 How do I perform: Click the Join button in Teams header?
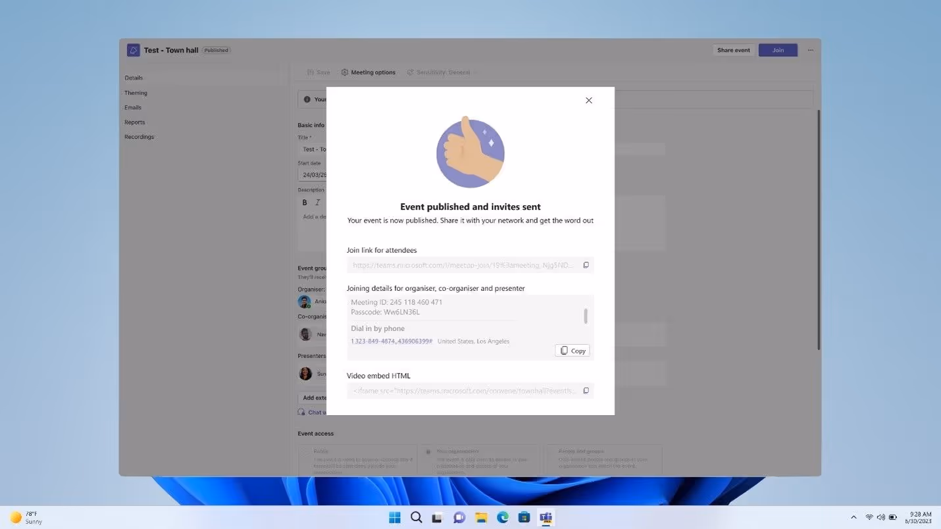pyautogui.click(x=778, y=50)
